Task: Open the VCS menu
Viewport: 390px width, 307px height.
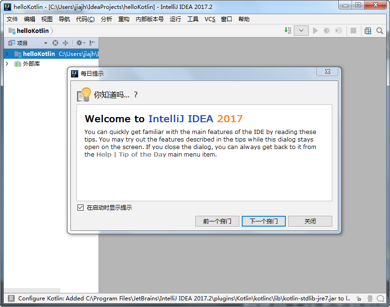Action: click(210, 19)
